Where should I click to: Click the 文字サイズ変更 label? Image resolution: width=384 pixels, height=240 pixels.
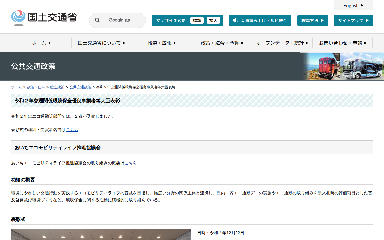(x=171, y=20)
